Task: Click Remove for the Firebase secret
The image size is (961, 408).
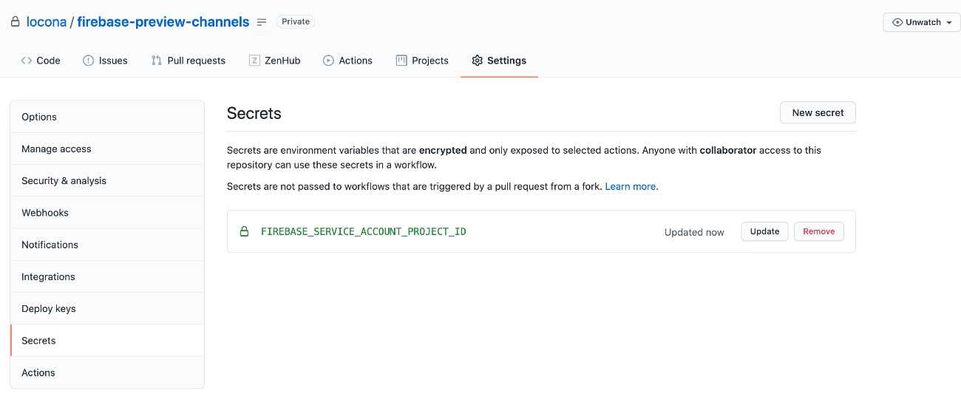Action: coord(818,231)
